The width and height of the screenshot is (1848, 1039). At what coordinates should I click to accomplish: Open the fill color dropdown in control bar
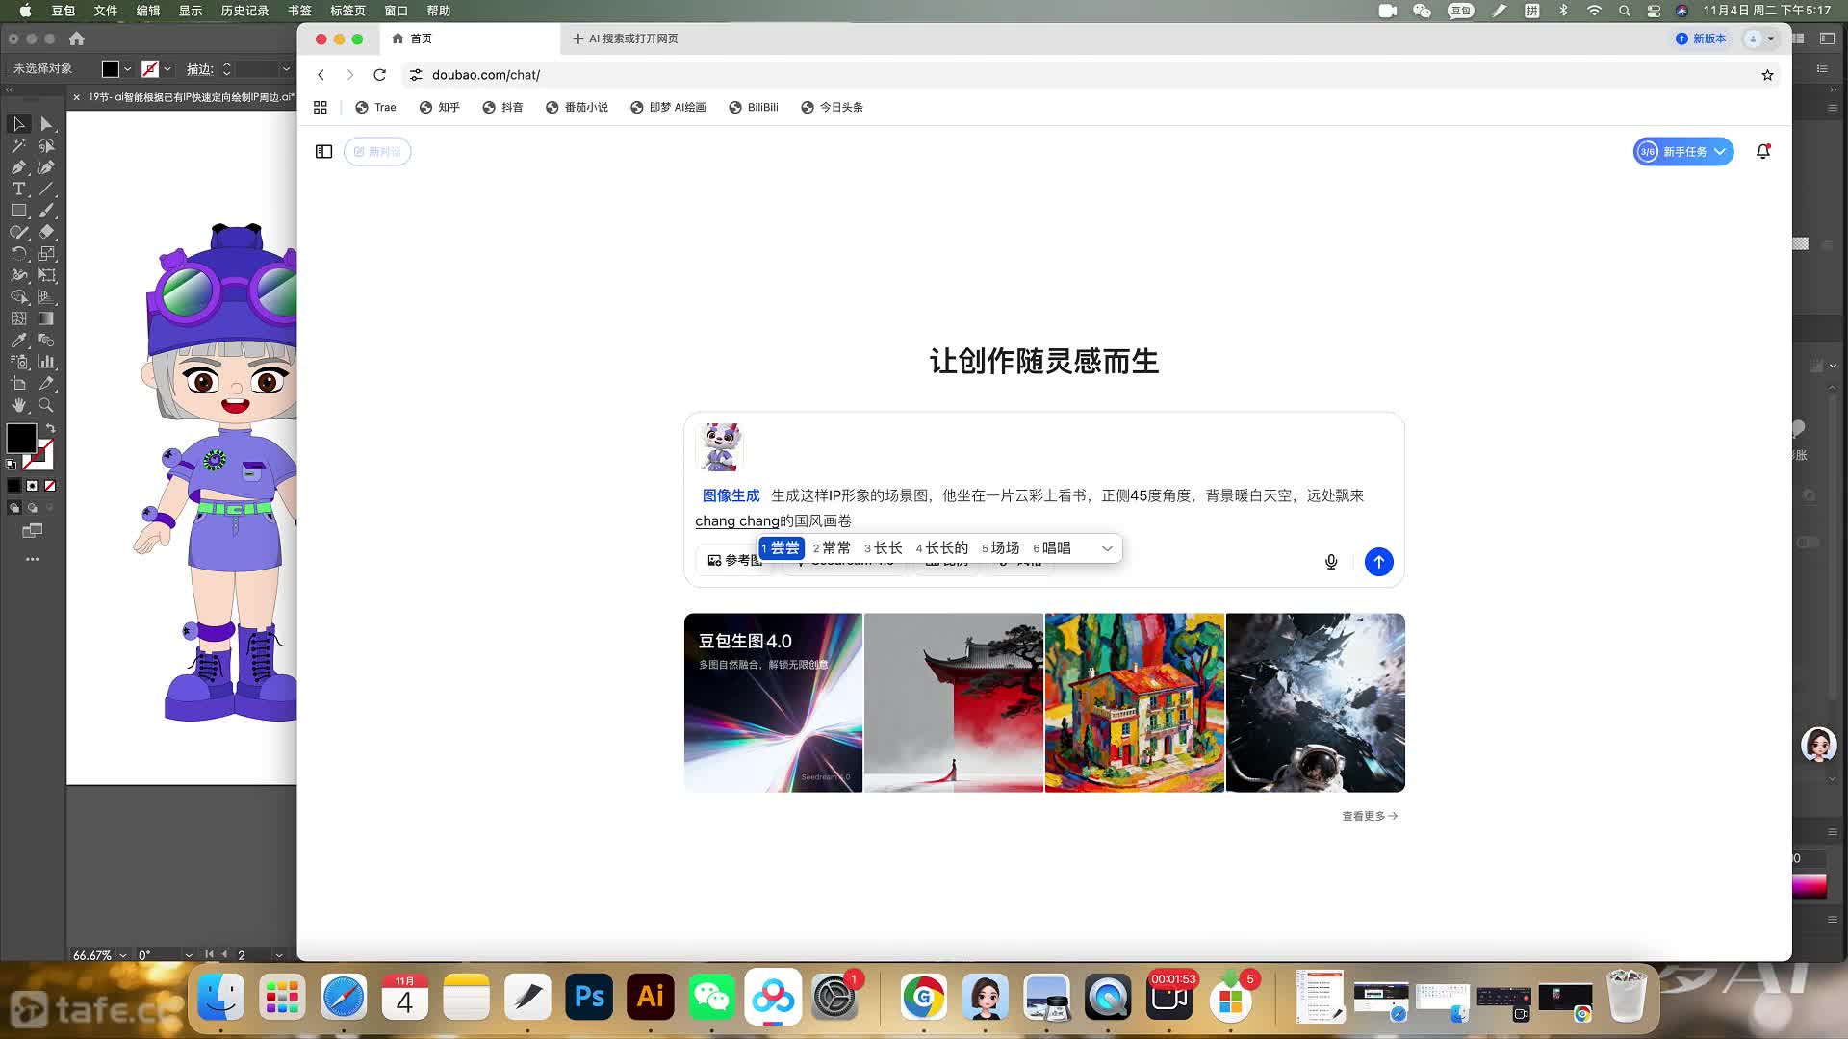pyautogui.click(x=127, y=69)
